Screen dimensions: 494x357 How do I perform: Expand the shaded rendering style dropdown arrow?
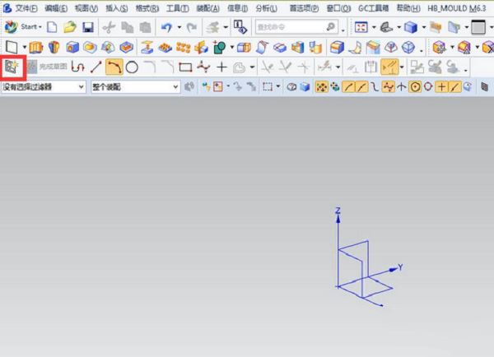click(424, 27)
